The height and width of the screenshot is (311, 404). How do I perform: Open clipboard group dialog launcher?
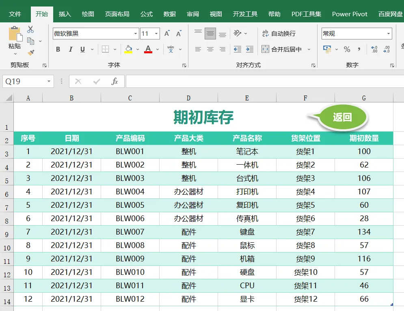click(x=45, y=65)
